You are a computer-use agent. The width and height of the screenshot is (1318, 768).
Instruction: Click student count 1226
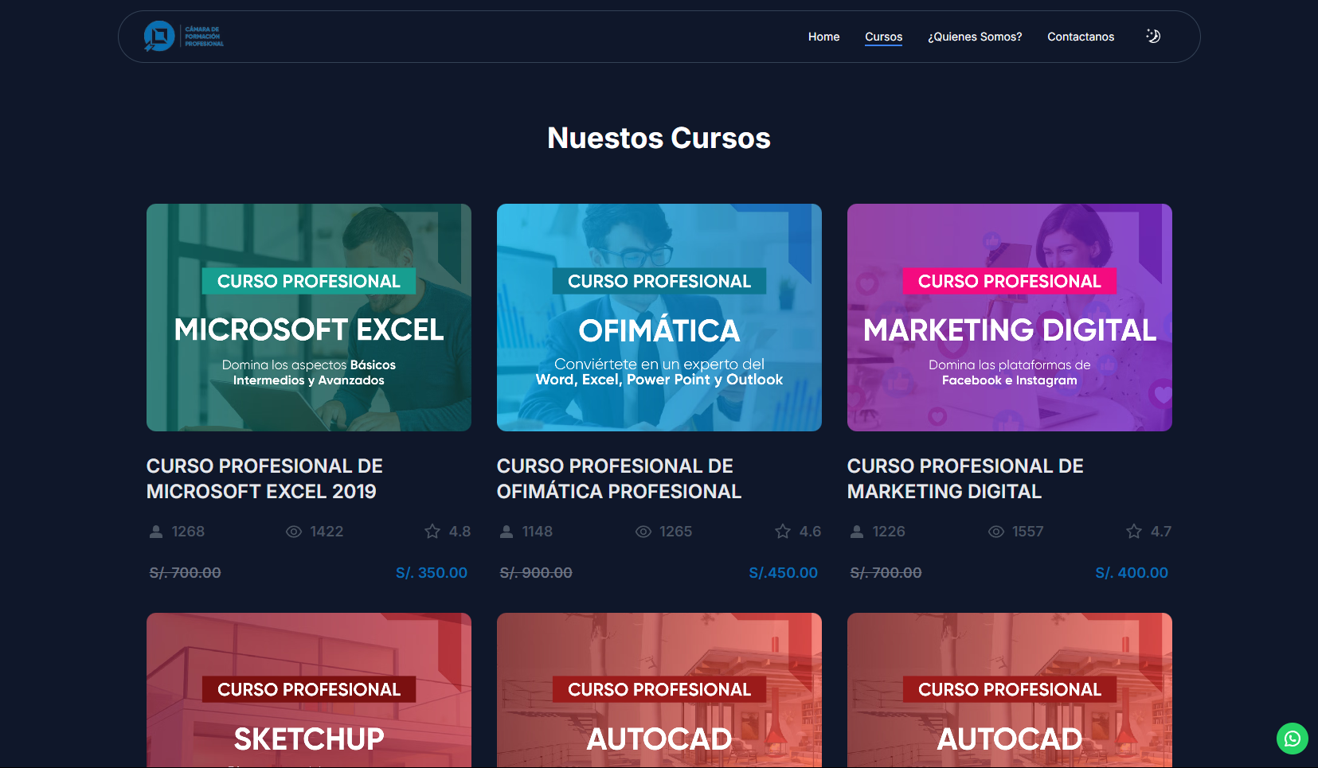coord(889,532)
